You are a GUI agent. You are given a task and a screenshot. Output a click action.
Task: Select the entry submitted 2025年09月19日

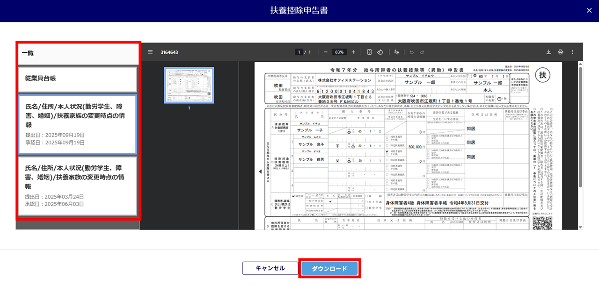78,124
